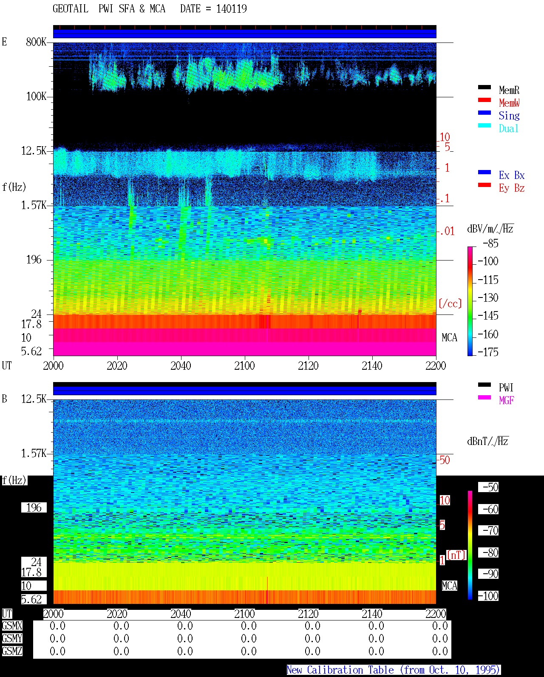544x677 pixels.
Task: Click the red [nT] unit label
Action: tap(456, 555)
